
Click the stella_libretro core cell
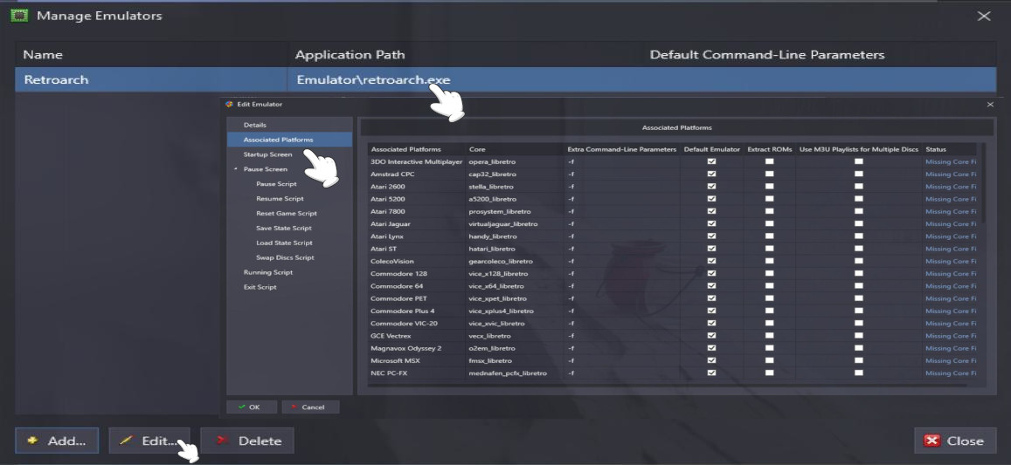(490, 187)
